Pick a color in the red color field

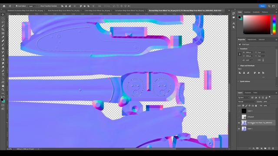[x=257, y=25]
